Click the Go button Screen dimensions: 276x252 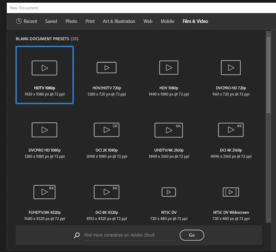click(x=192, y=235)
